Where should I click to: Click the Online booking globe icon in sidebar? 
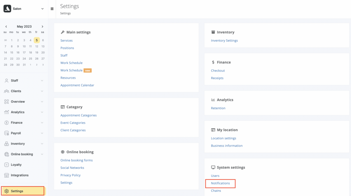pos(6,154)
